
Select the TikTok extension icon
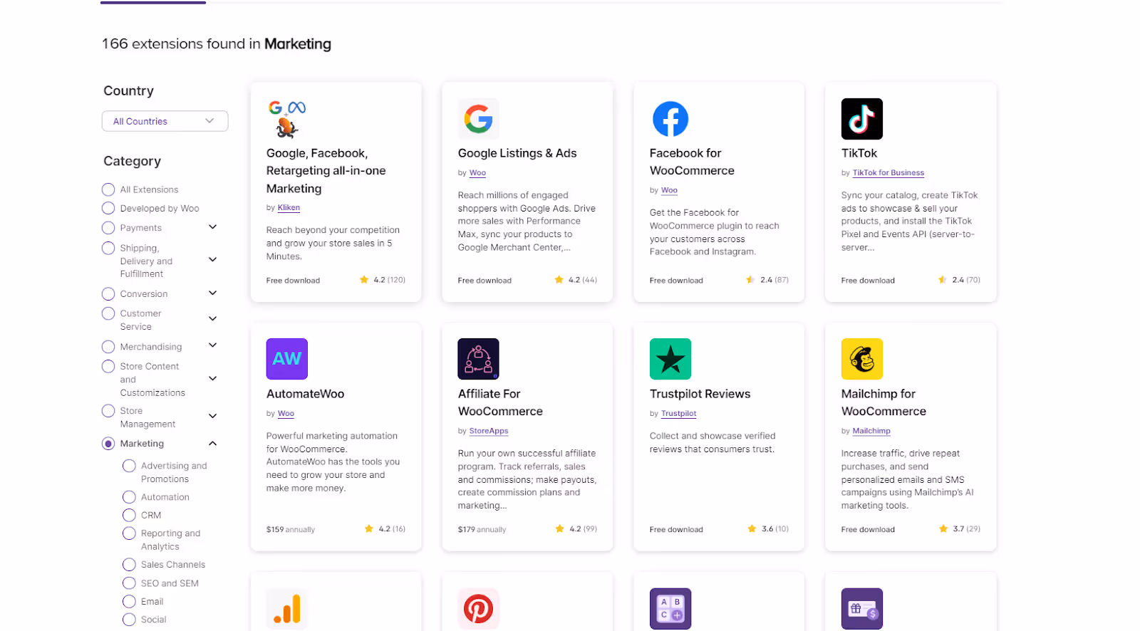pos(861,118)
